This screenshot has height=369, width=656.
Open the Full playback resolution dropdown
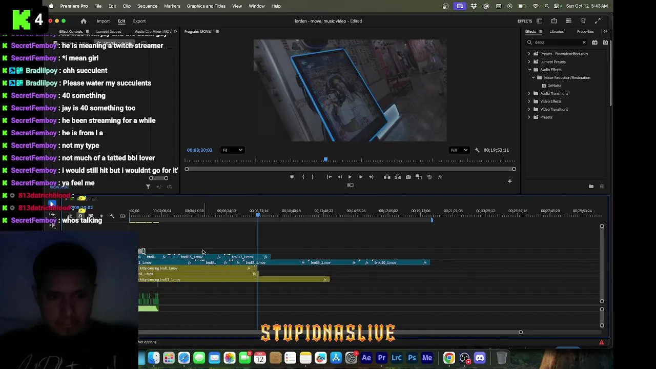(459, 150)
